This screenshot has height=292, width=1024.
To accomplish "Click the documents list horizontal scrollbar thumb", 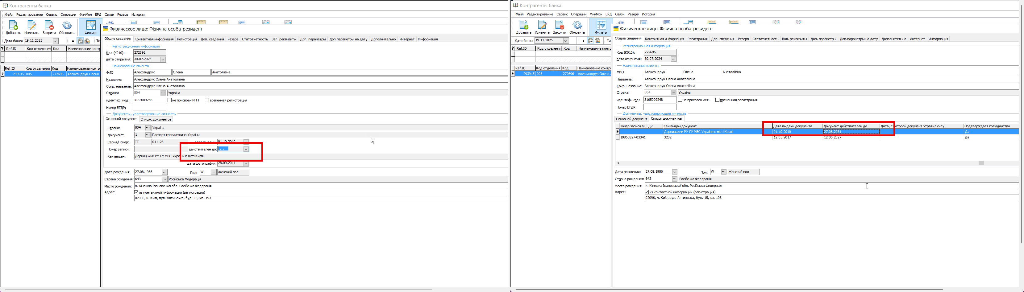I will 981,163.
